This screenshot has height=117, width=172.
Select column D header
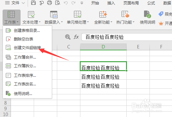(103, 47)
